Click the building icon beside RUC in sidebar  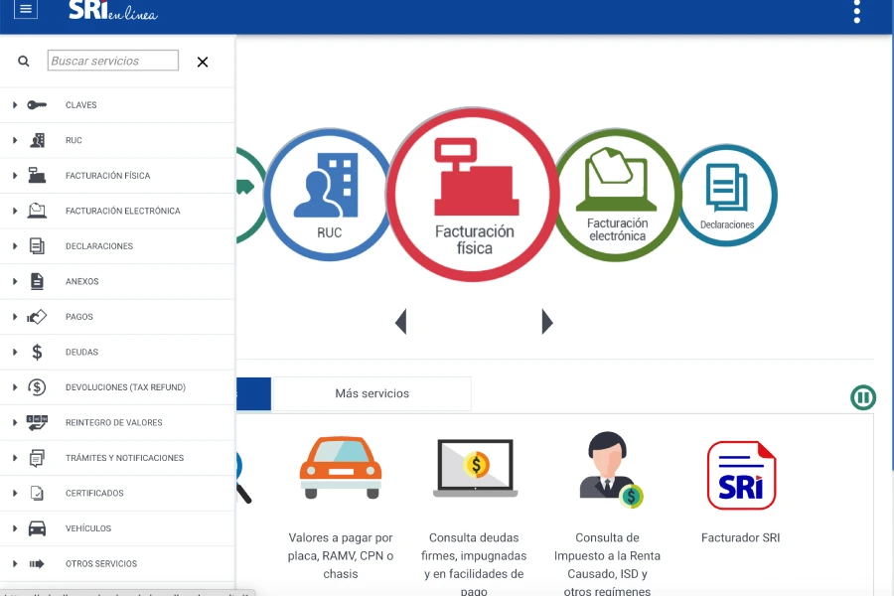pos(37,140)
